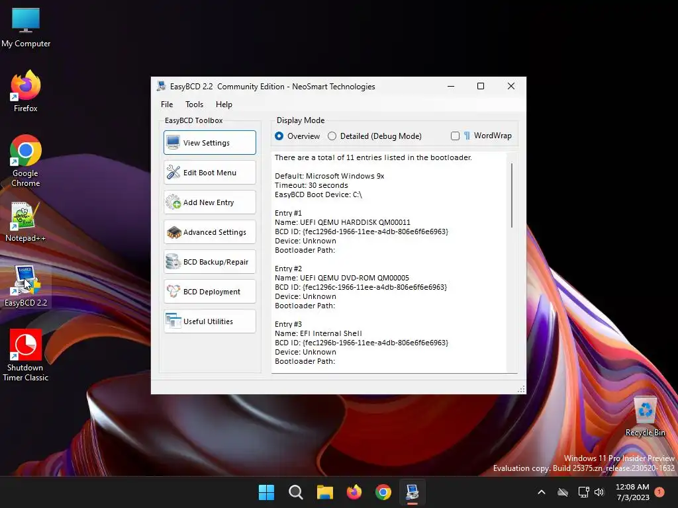Click the resize grip in EasyBCD corner
This screenshot has width=678, height=508.
pyautogui.click(x=522, y=389)
